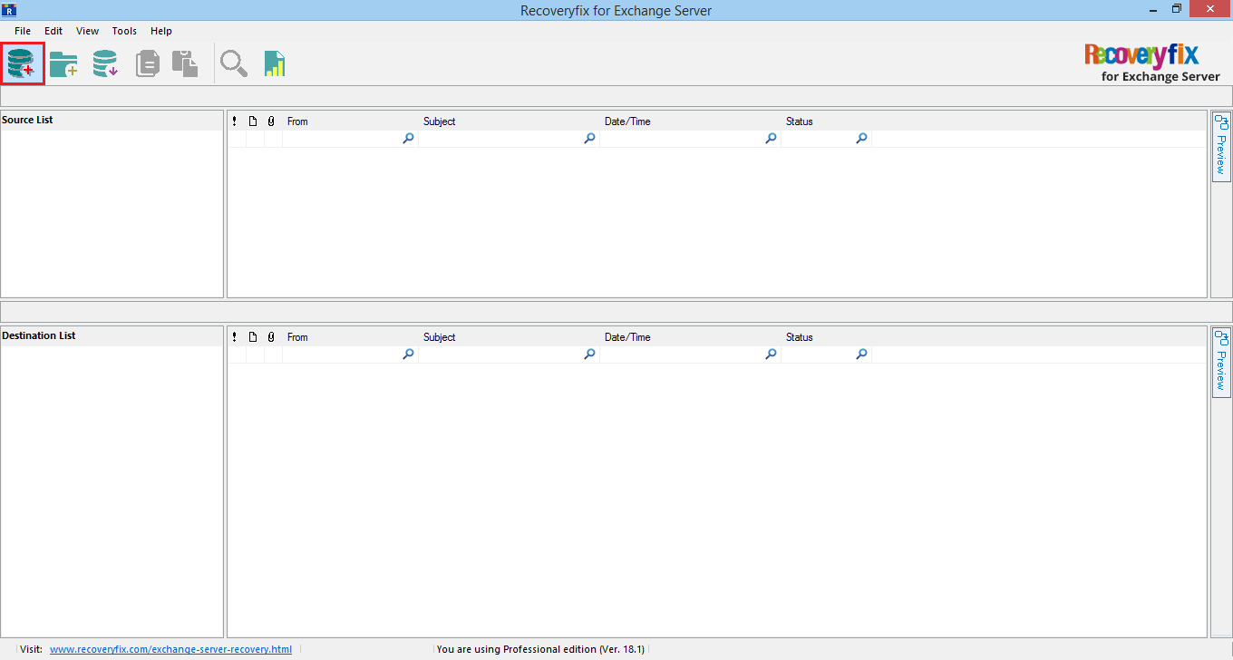Click the Professional edition version status text
1233x660 pixels.
point(540,649)
